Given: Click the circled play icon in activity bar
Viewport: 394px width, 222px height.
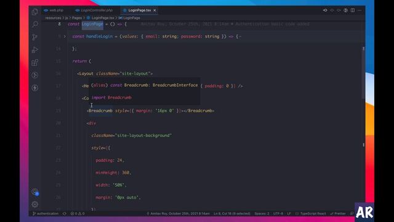Looking at the screenshot, I should tap(35, 75).
